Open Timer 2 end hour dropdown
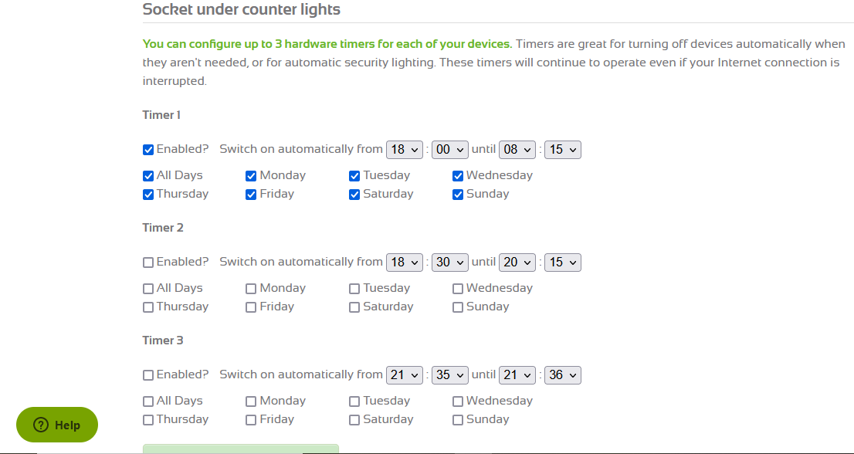 click(517, 263)
